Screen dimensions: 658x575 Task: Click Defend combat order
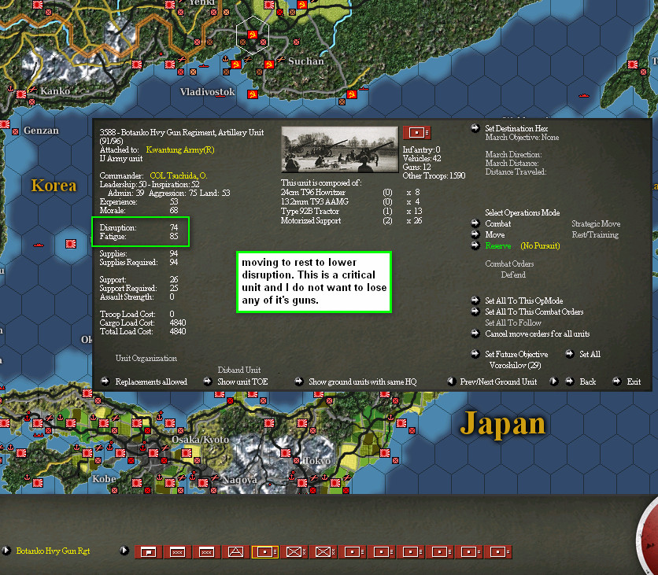pos(513,275)
